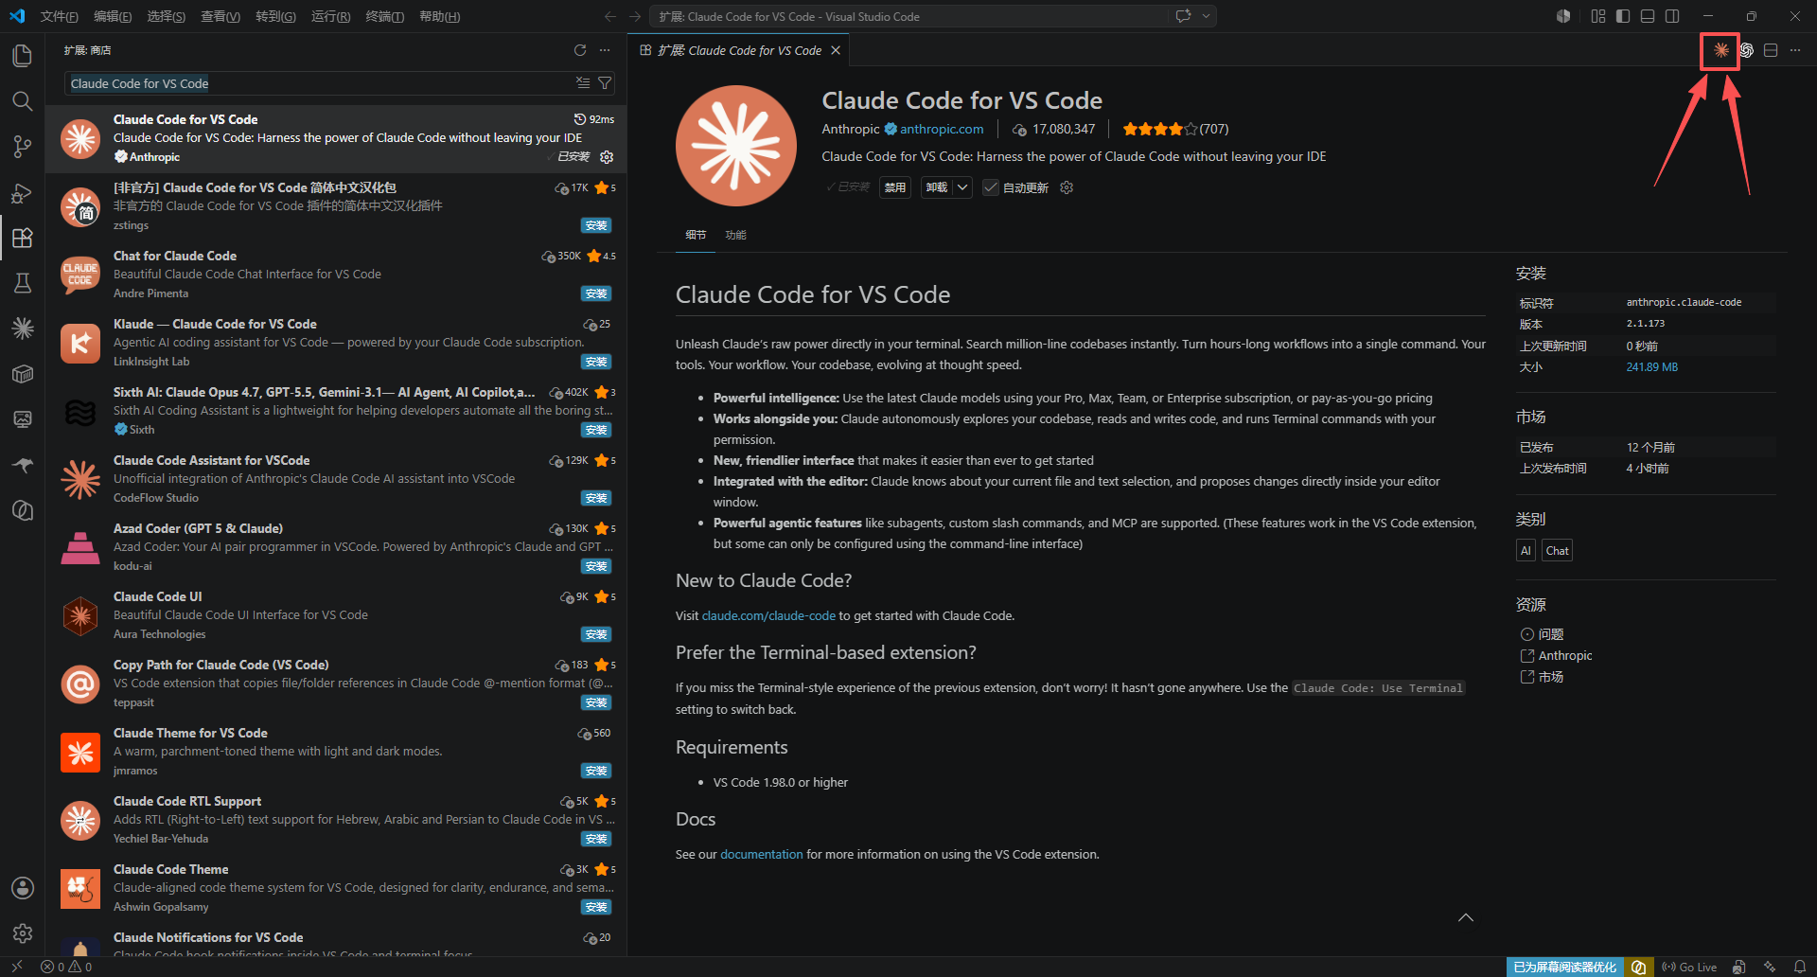Open the Selection menu

(167, 16)
